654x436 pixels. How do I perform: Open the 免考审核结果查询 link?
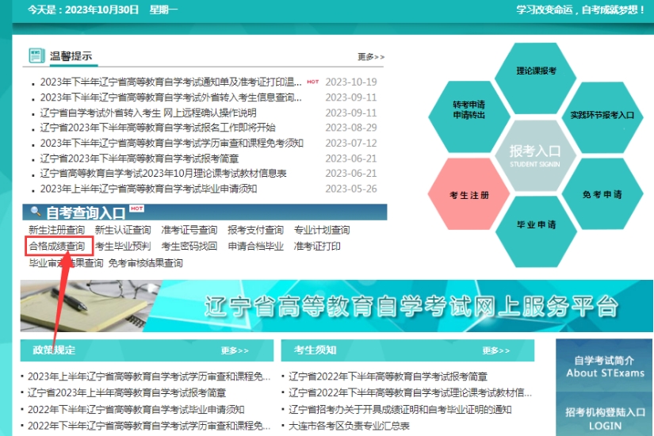click(146, 263)
